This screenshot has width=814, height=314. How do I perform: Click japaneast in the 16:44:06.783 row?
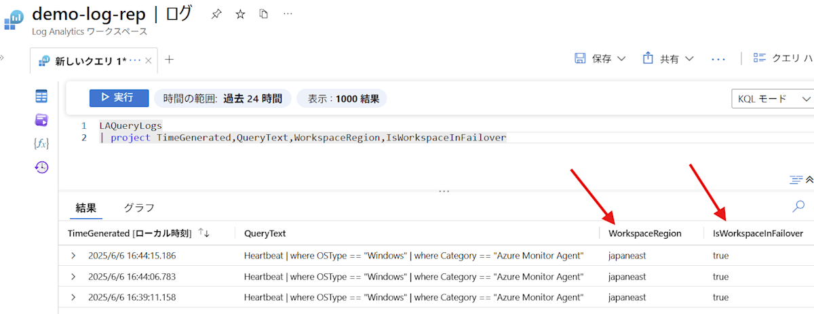coord(627,277)
